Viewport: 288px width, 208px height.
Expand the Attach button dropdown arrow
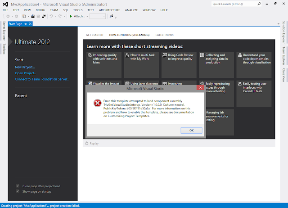click(x=87, y=16)
